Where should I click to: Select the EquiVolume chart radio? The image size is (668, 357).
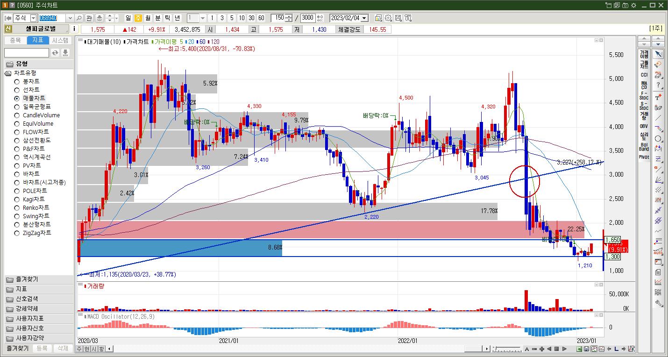pyautogui.click(x=17, y=123)
